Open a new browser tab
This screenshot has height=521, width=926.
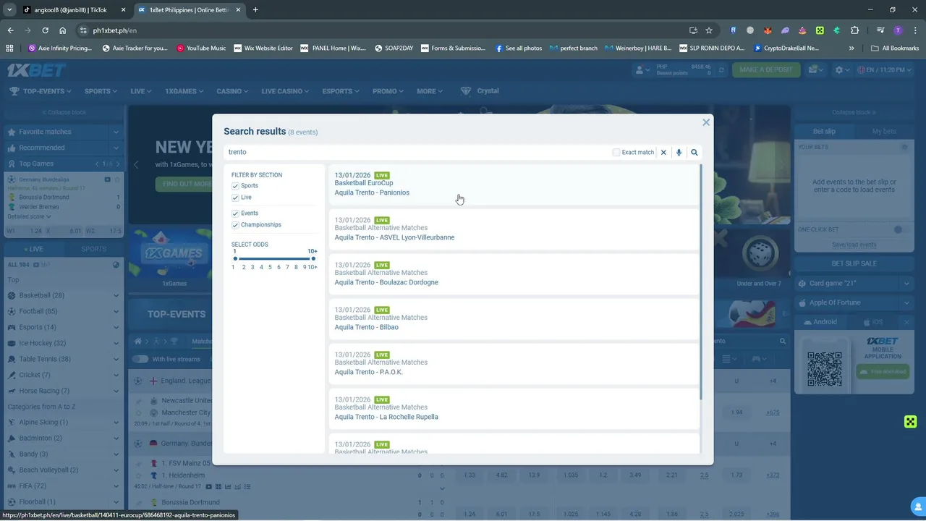tap(255, 10)
